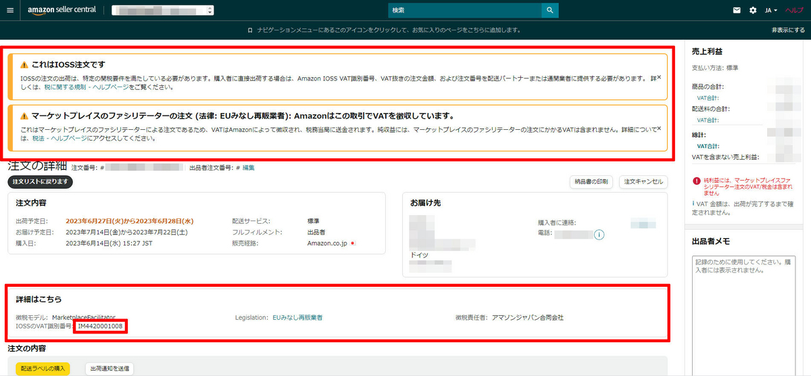Open the store/marketplace selector dropdown

pyautogui.click(x=162, y=10)
